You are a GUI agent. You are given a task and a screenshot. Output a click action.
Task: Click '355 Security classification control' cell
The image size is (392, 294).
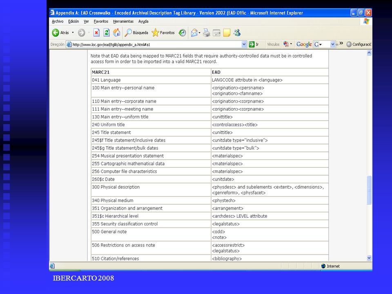click(x=151, y=224)
